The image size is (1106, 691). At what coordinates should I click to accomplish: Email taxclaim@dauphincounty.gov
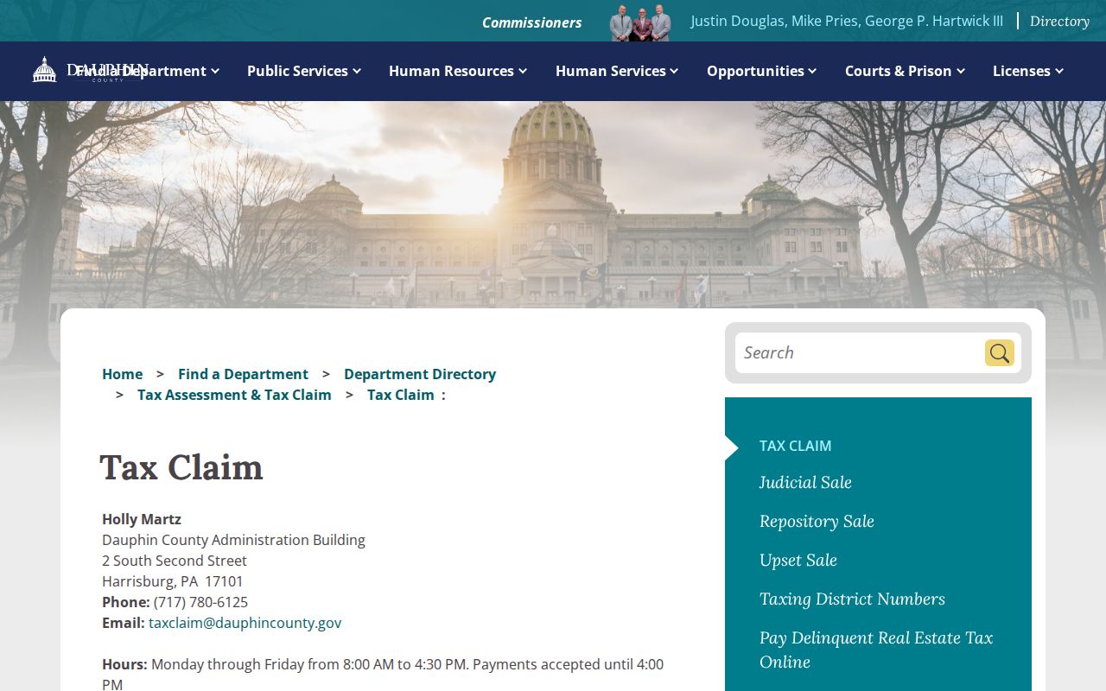(245, 623)
